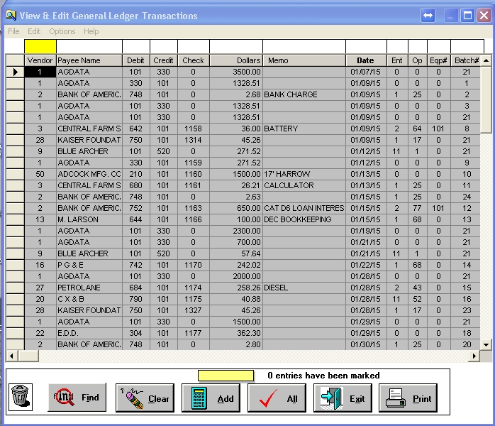
Task: Select the DEC BOOKKEEPING memo cell
Action: 304,219
